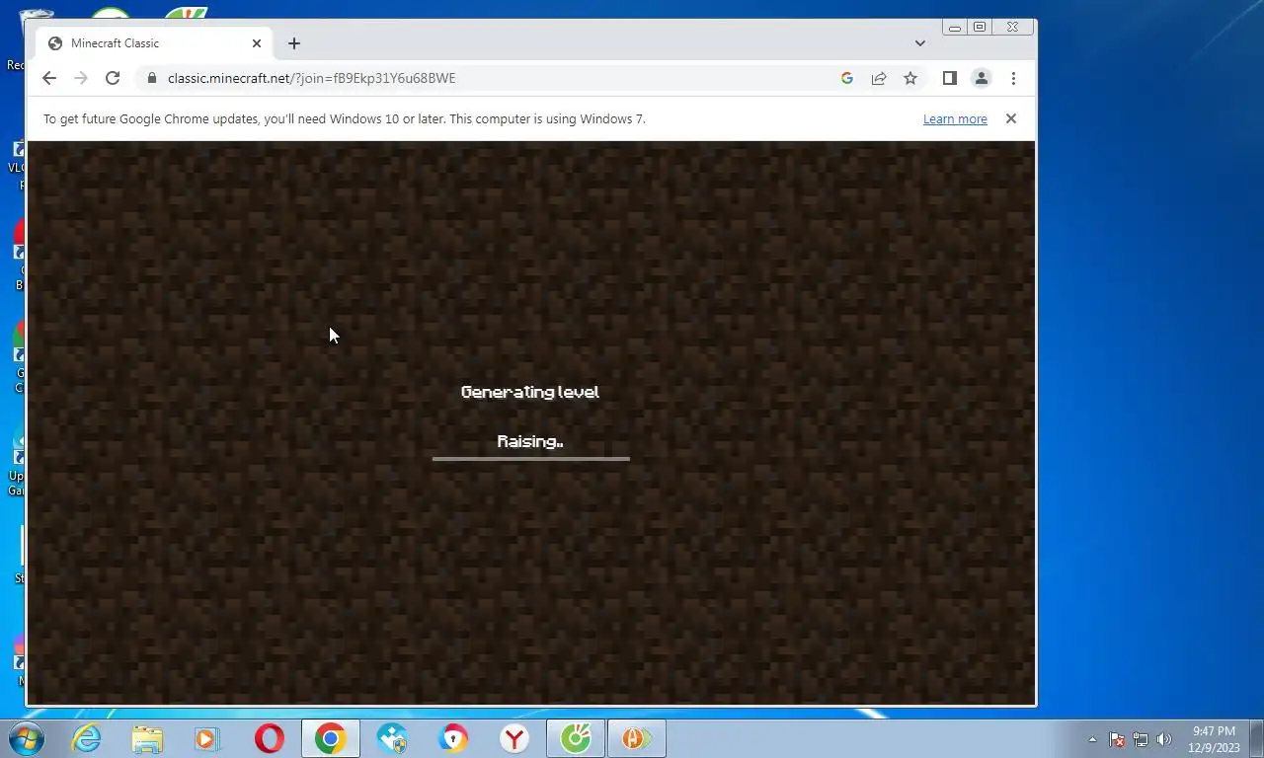Open the Action Center flag icon
1264x758 pixels.
coord(1117,739)
